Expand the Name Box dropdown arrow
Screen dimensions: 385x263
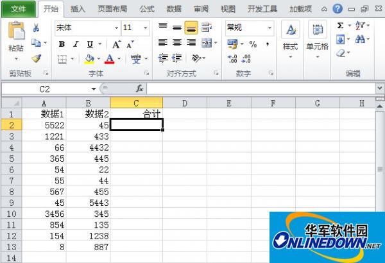coord(94,89)
